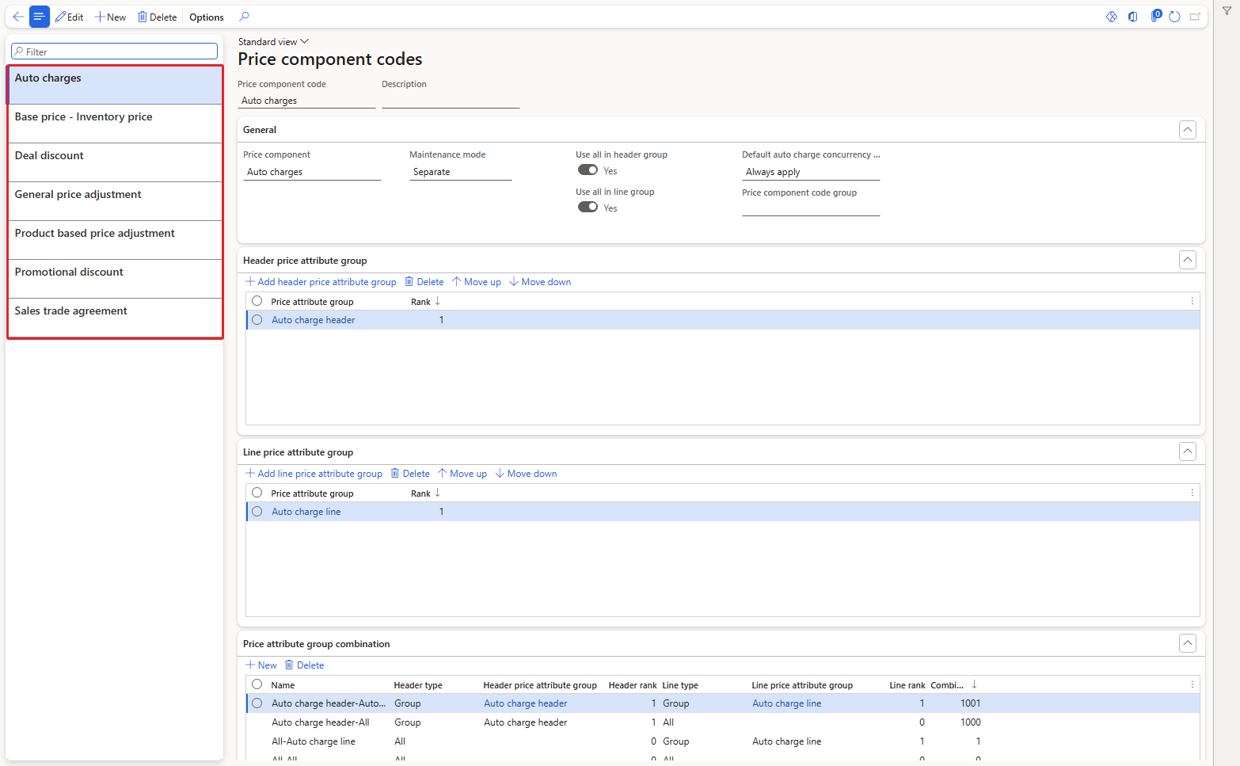Move down in Line price attribute group
The image size is (1240, 766).
(x=526, y=474)
